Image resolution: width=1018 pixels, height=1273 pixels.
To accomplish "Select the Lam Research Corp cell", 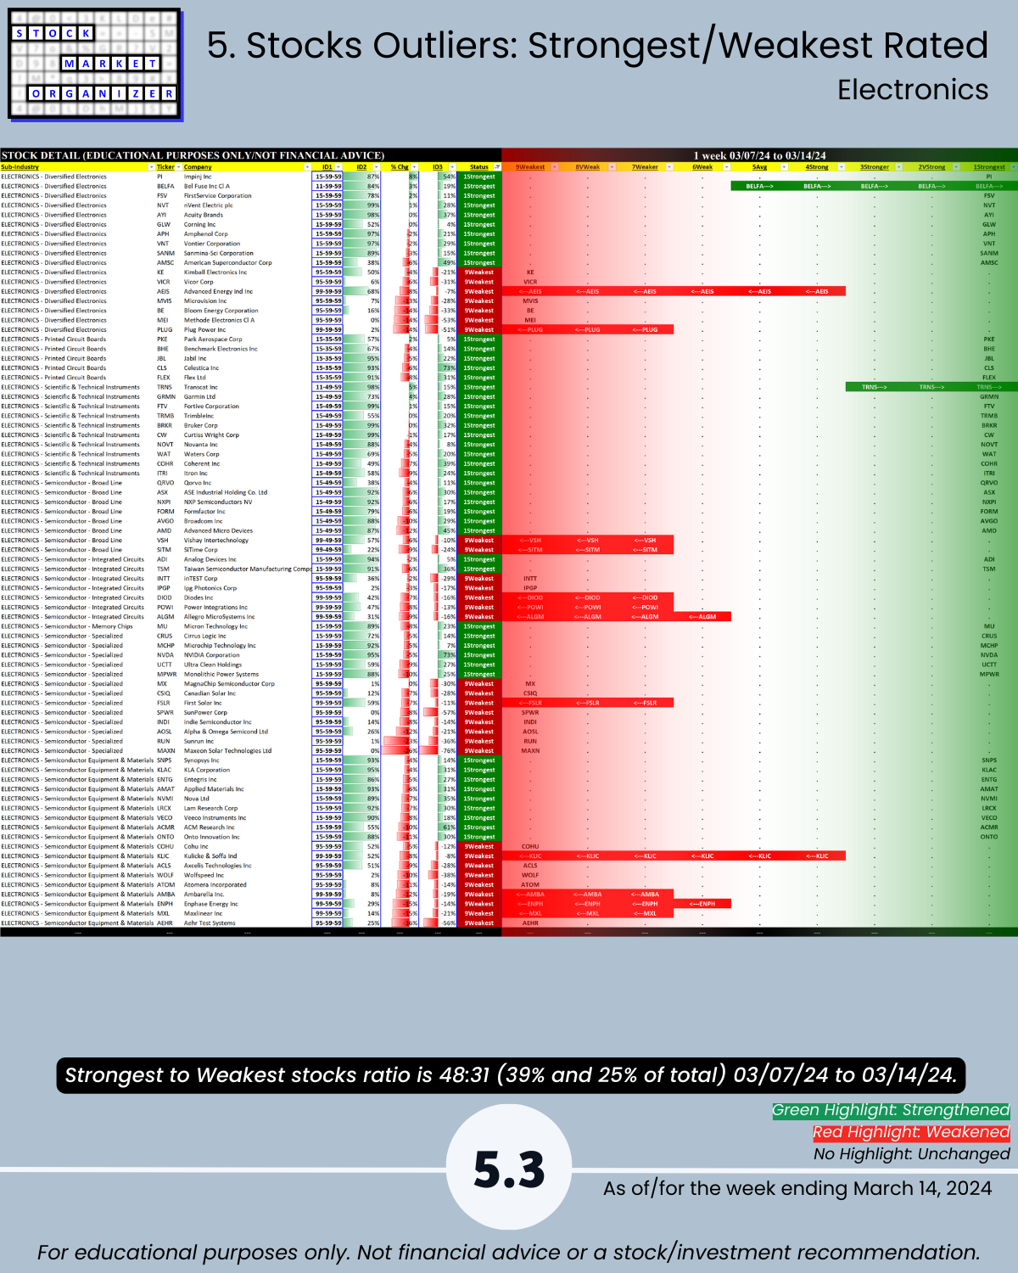I will click(246, 808).
